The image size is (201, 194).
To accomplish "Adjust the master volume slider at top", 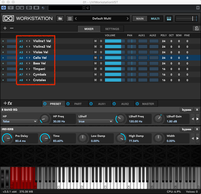I will coord(187,19).
